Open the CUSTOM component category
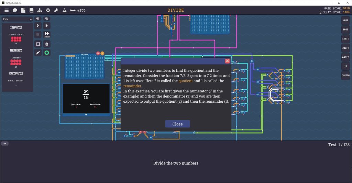 (345, 75)
